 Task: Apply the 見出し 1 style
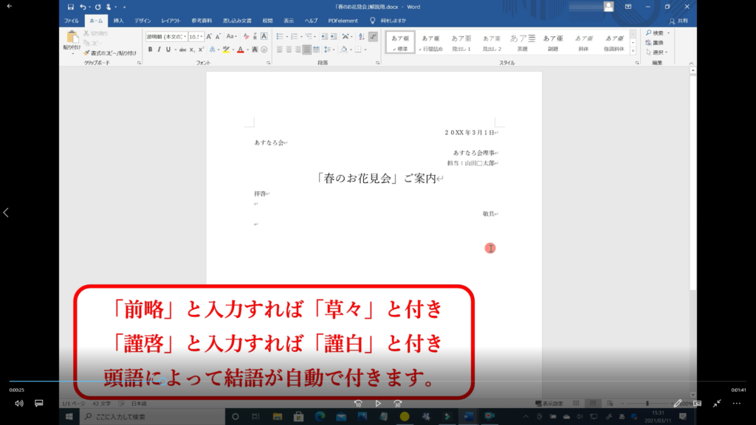click(461, 41)
